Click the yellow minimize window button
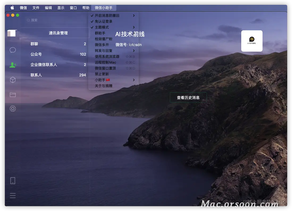This screenshot has height=211, width=292. tap(13, 15)
